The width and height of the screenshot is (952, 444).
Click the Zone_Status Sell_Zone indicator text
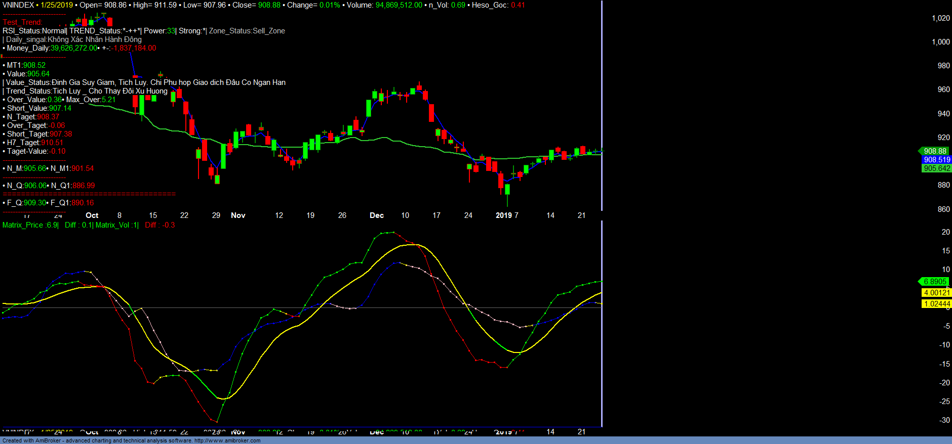[x=247, y=31]
